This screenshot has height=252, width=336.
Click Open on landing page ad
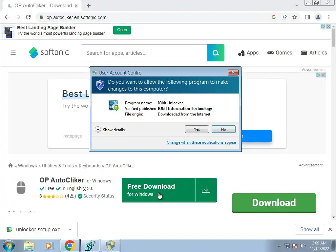pos(122,30)
